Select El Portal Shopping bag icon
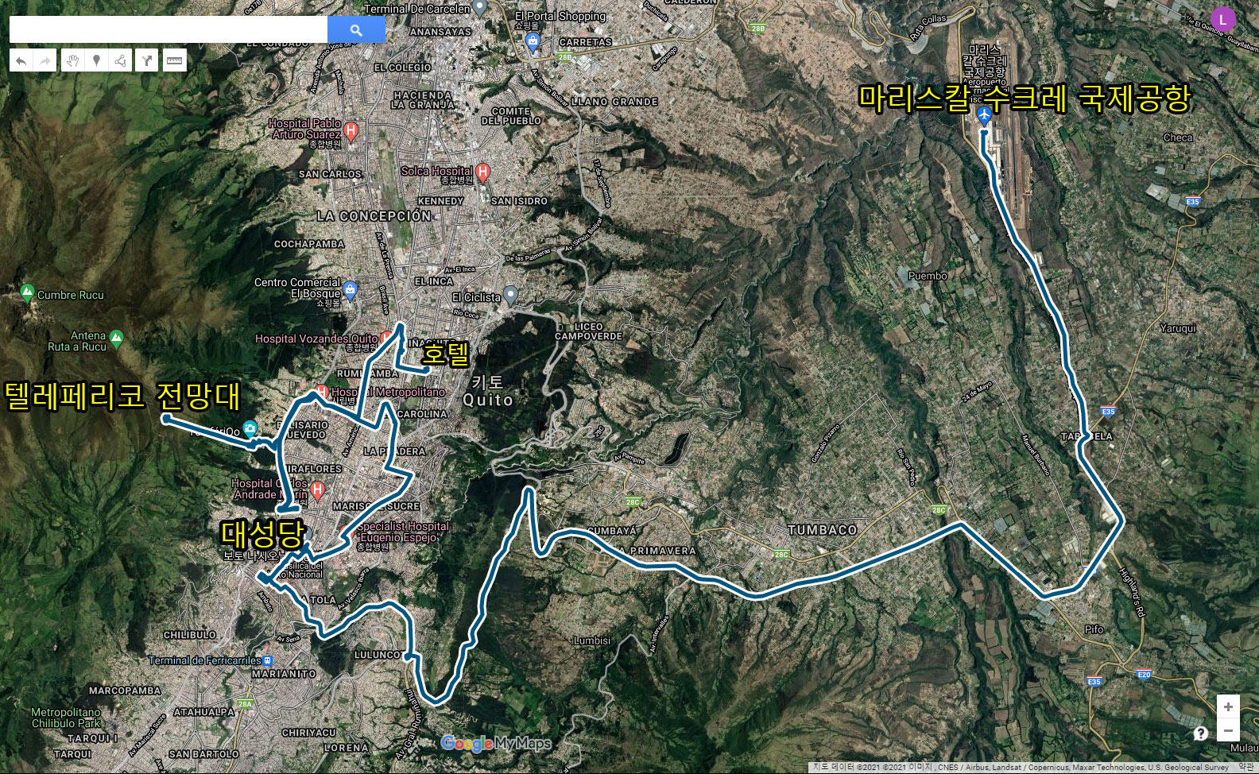Screen dimensions: 1259x774 tap(533, 41)
